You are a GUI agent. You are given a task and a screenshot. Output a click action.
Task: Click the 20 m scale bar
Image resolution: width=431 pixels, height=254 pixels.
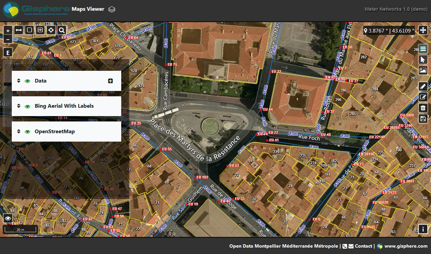click(x=20, y=229)
